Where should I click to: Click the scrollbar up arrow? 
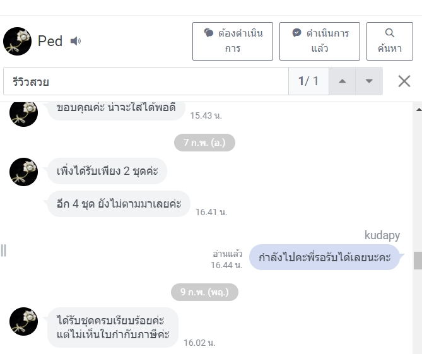419,109
